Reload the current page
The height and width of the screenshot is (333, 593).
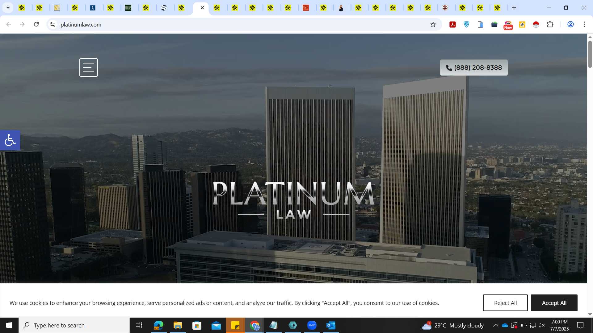pos(36,24)
